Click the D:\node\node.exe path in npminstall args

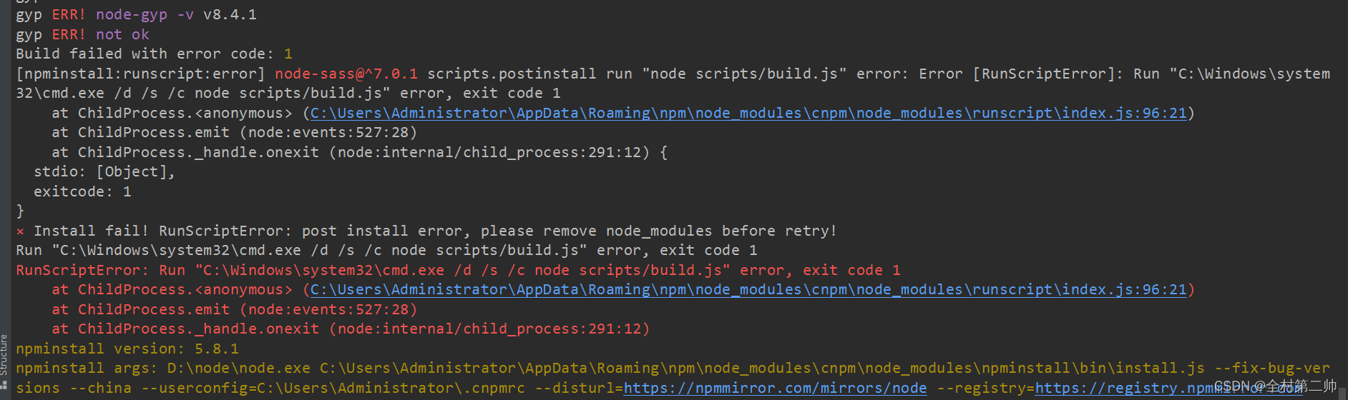239,368
